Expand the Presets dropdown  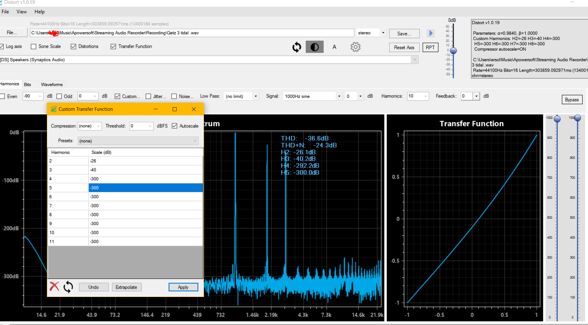[195, 141]
